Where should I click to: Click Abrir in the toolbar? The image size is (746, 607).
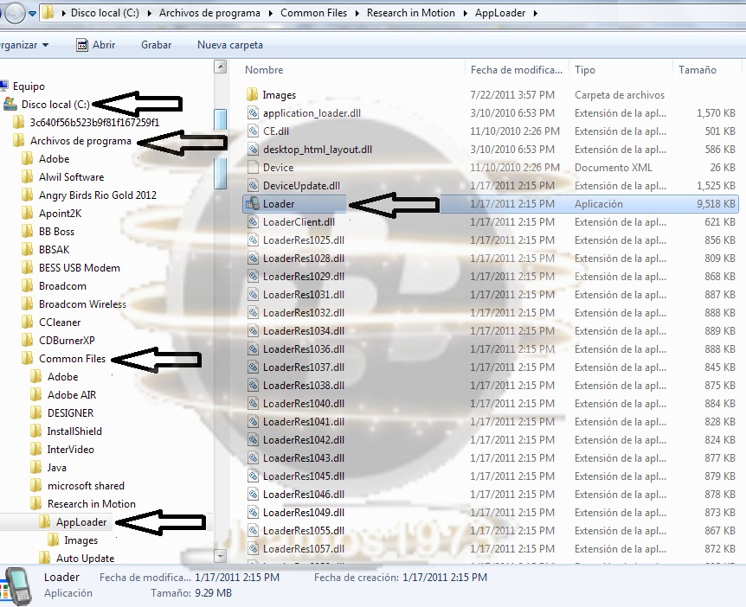point(104,45)
